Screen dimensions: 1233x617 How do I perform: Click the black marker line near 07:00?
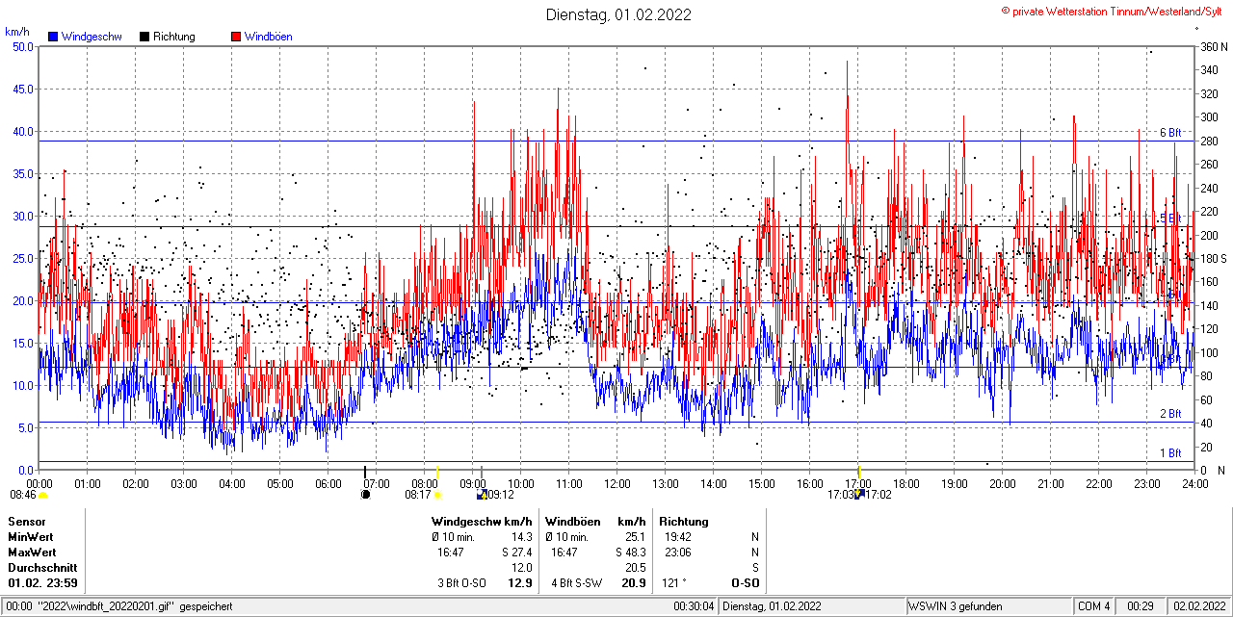point(364,472)
